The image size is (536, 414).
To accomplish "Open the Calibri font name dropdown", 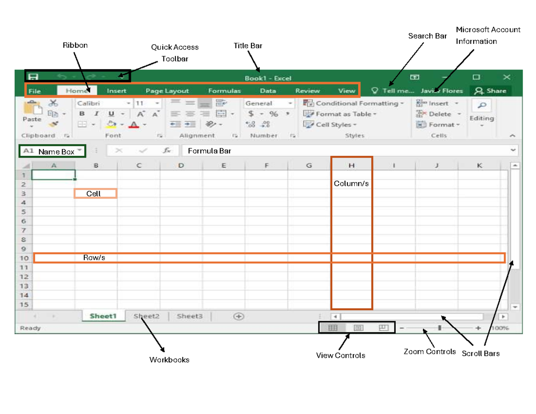I will click(128, 104).
